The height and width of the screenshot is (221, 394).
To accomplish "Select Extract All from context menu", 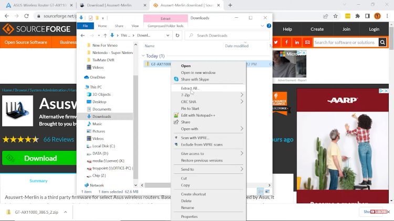I will click(190, 89).
